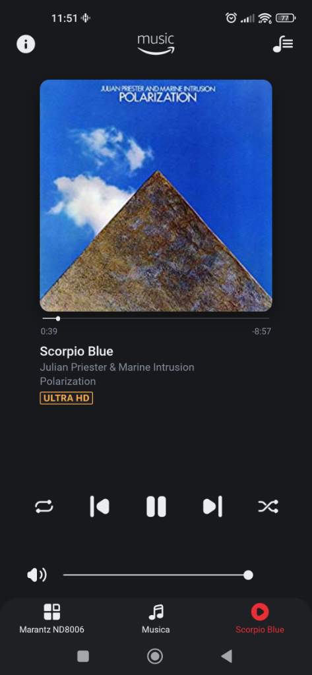Select the Scorpio Blue now-playing tab
The height and width of the screenshot is (675, 312).
tap(259, 618)
